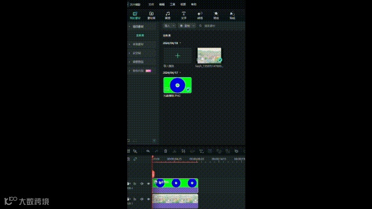Expand the 云空间 sidebar section
This screenshot has height=209, width=372.
(130, 53)
